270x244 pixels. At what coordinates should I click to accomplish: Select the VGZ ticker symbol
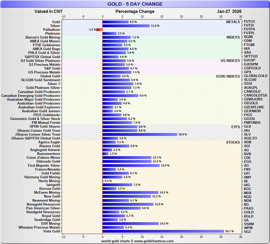pos(247,231)
